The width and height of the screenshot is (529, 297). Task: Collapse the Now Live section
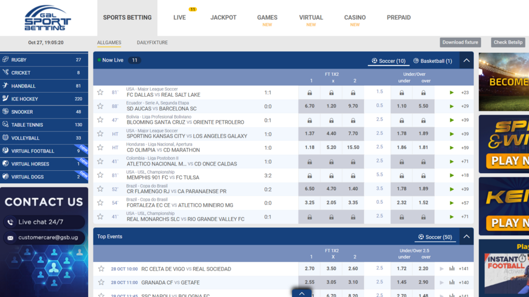pos(466,60)
